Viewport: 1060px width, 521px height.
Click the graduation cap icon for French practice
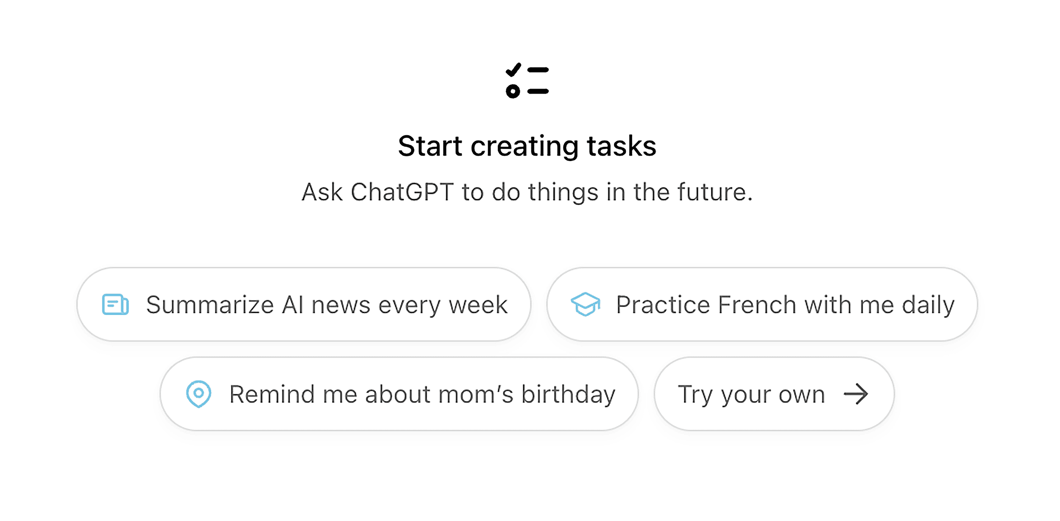pos(586,304)
